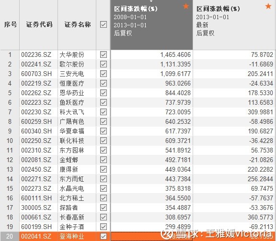This screenshot has width=276, height=241.
Task: Open security code 002241.SZ
Action: click(x=36, y=64)
